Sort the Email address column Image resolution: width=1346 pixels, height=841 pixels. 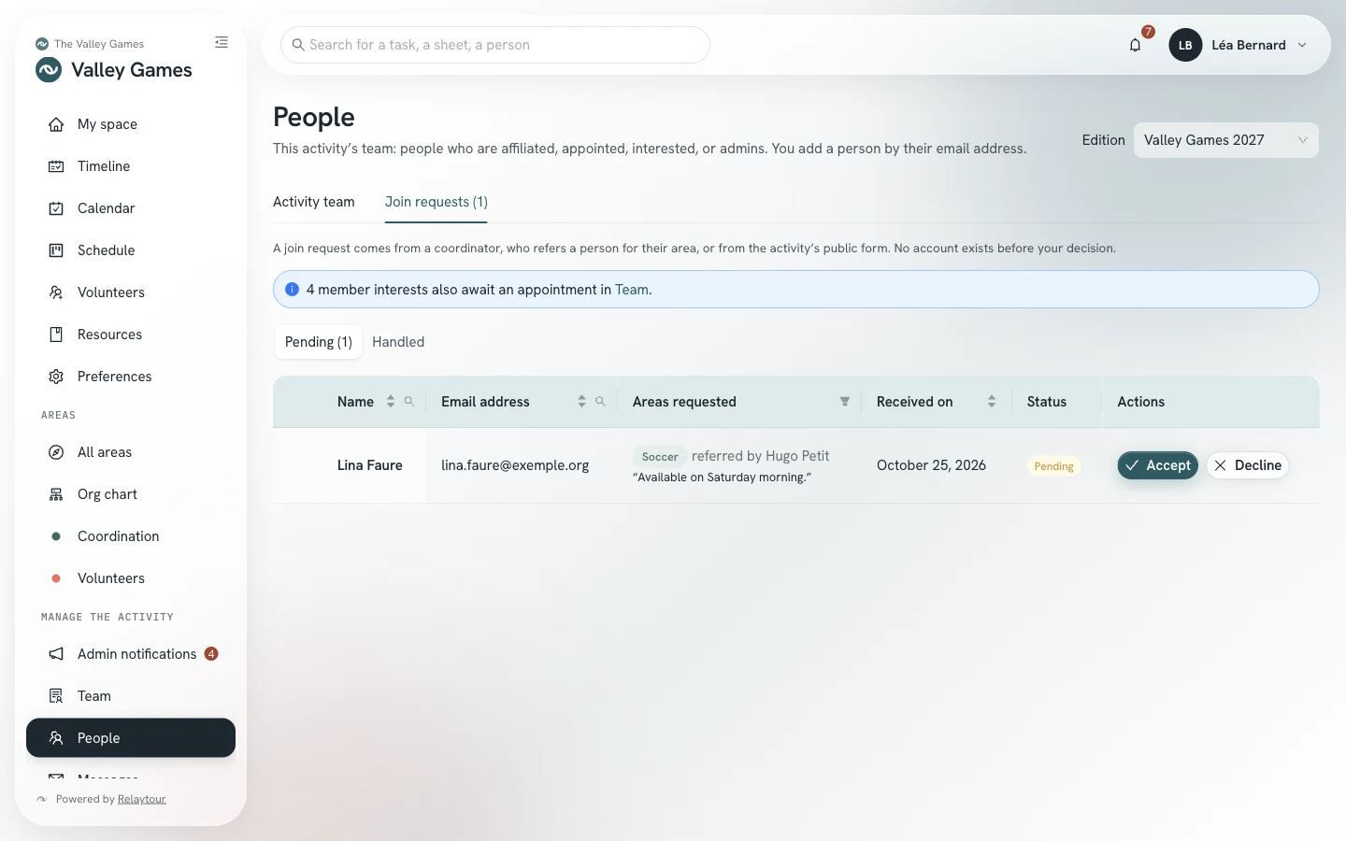pos(581,402)
